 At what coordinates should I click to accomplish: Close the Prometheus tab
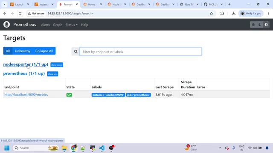coord(77,4)
